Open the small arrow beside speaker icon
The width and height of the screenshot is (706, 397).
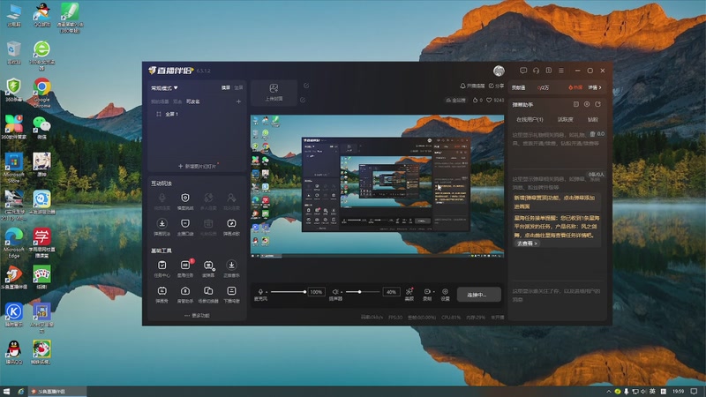click(x=341, y=292)
